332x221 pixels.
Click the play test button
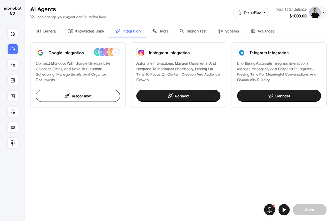[x=284, y=210]
